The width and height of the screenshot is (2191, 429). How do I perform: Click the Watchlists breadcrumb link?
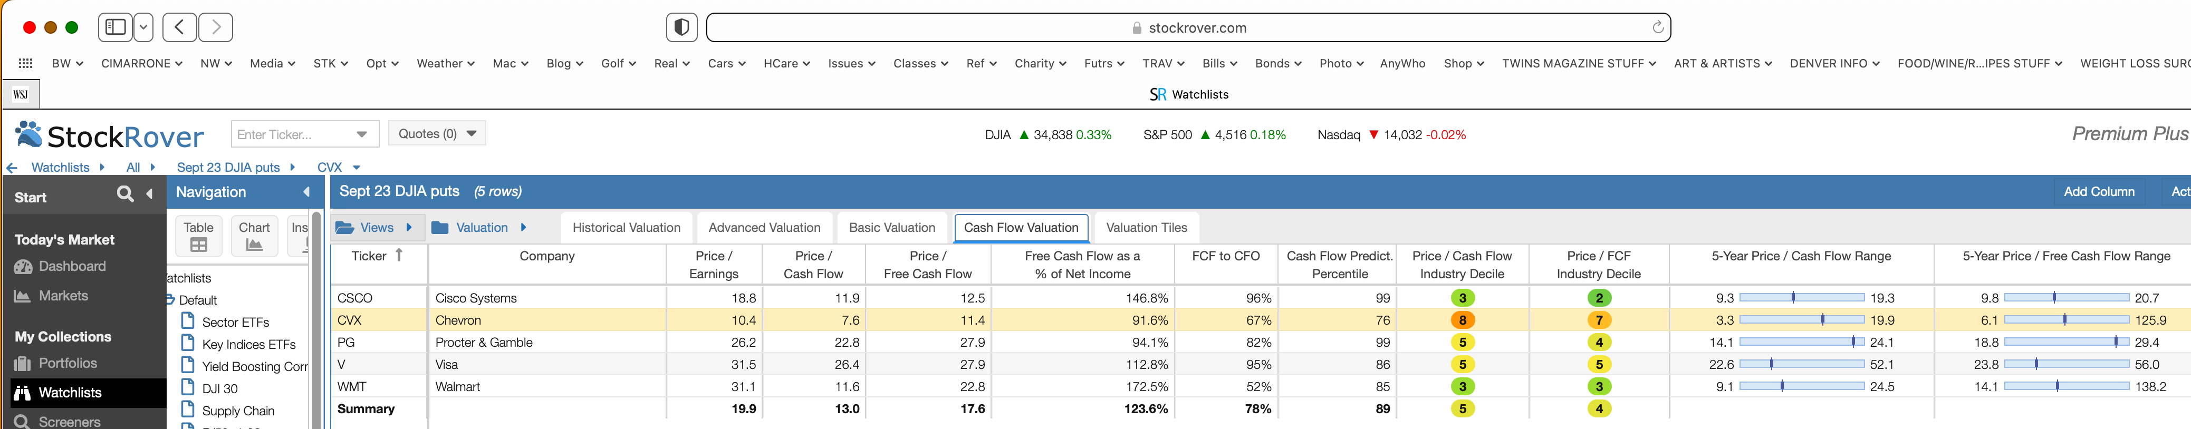click(x=60, y=168)
